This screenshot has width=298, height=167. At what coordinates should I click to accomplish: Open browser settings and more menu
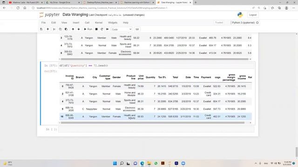pyautogui.click(x=293, y=8)
